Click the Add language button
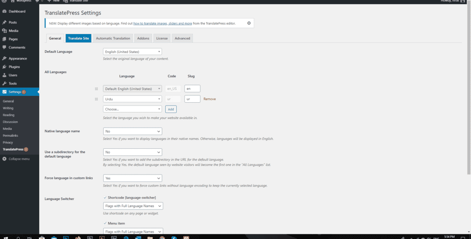The height and width of the screenshot is (239, 471). [171, 109]
